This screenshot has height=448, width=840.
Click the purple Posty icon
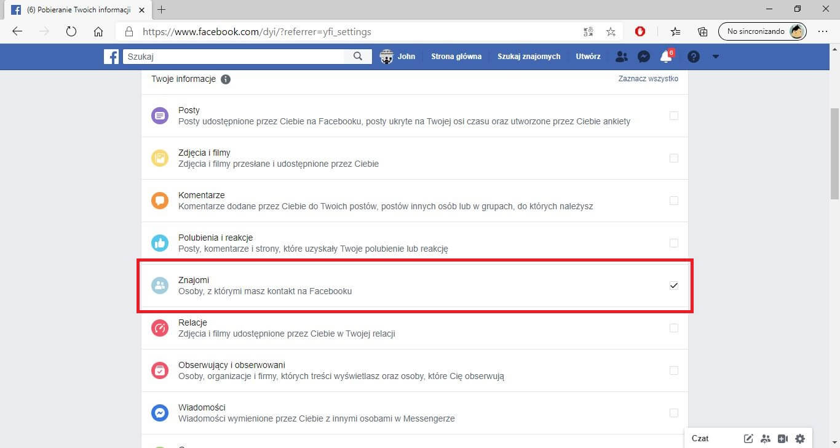tap(160, 116)
